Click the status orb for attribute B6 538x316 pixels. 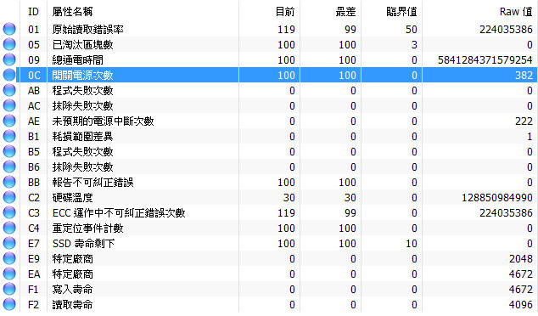point(9,166)
